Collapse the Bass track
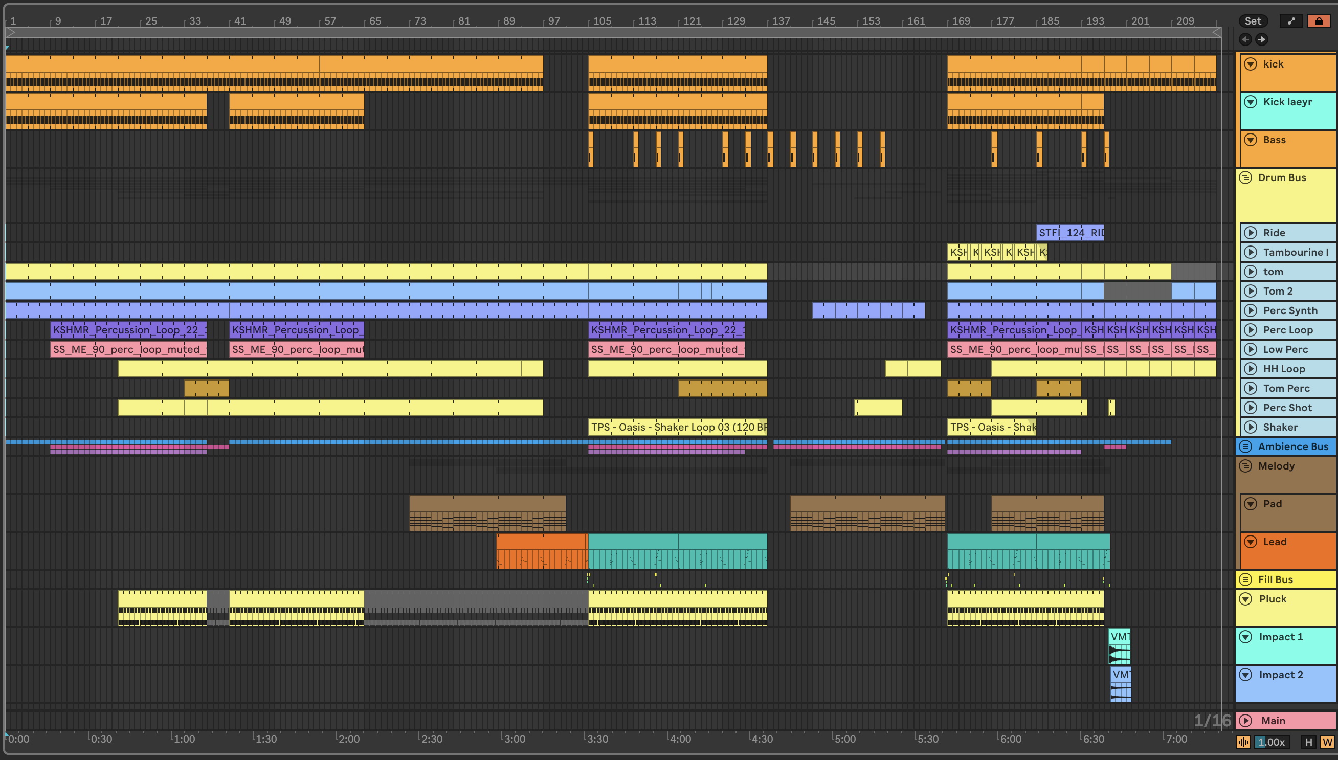This screenshot has width=1338, height=760. tap(1251, 140)
